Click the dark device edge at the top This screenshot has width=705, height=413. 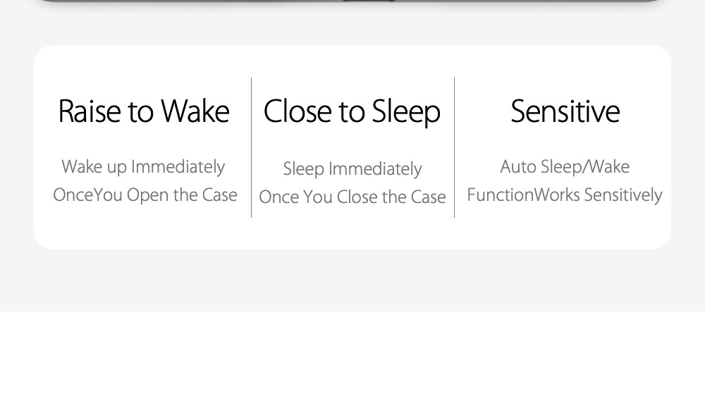point(352,1)
